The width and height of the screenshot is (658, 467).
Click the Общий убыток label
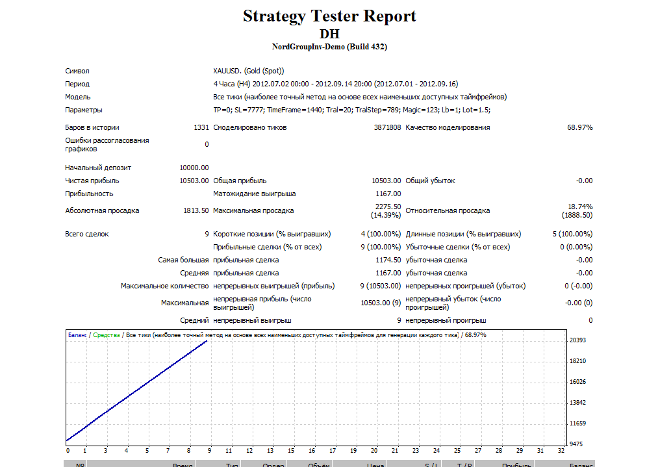430,181
